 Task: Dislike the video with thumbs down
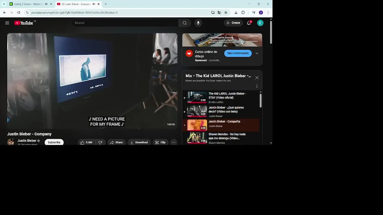[100, 142]
